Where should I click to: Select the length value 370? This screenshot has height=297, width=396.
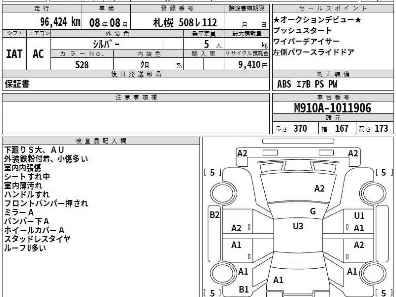300,128
